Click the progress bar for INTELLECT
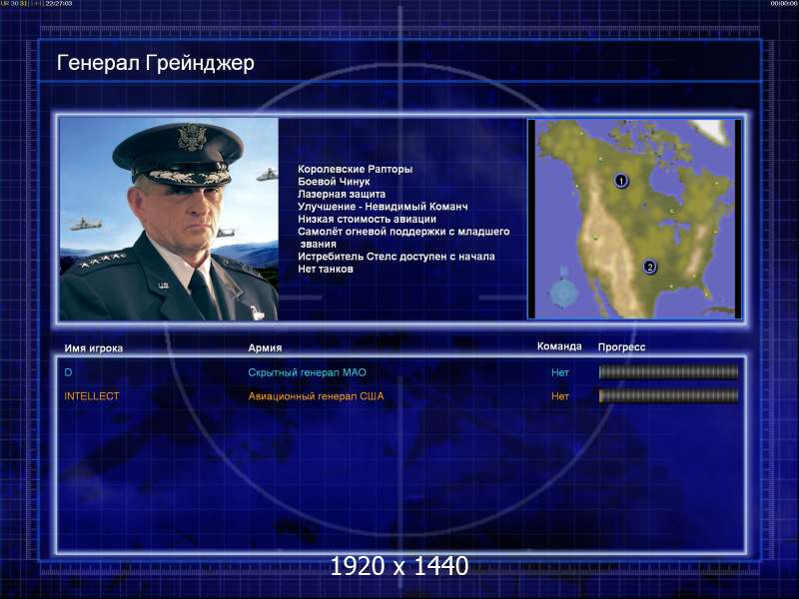This screenshot has height=599, width=799. point(668,395)
